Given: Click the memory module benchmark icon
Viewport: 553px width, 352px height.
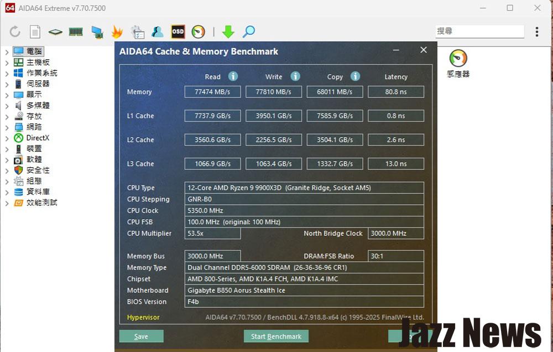Looking at the screenshot, I should pos(76,32).
